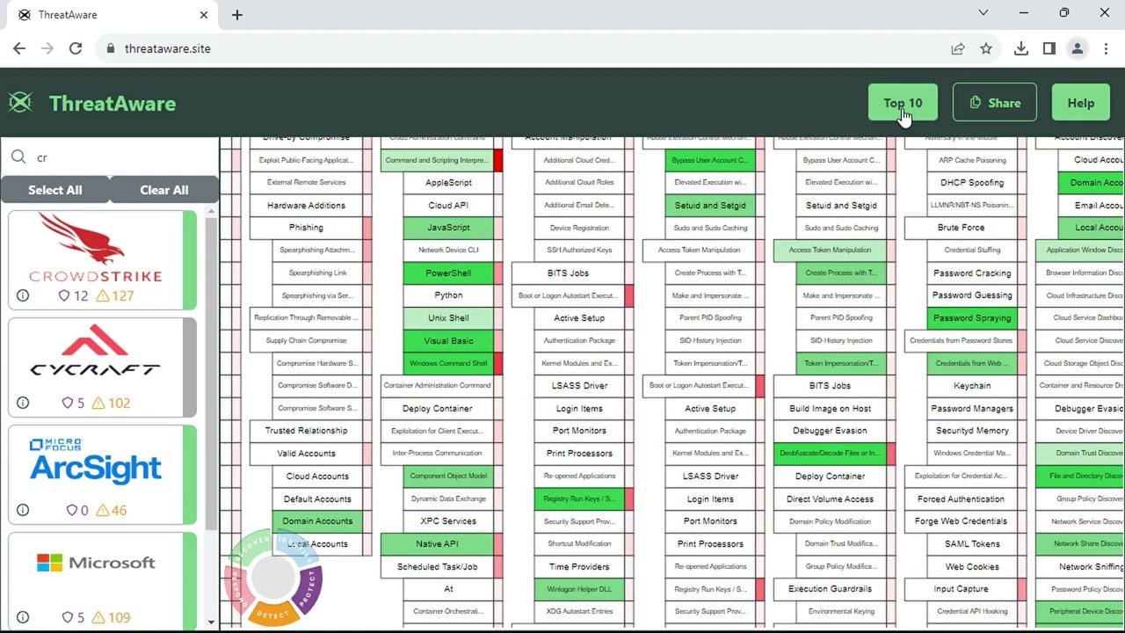Open browser side panel icon

(x=1049, y=48)
